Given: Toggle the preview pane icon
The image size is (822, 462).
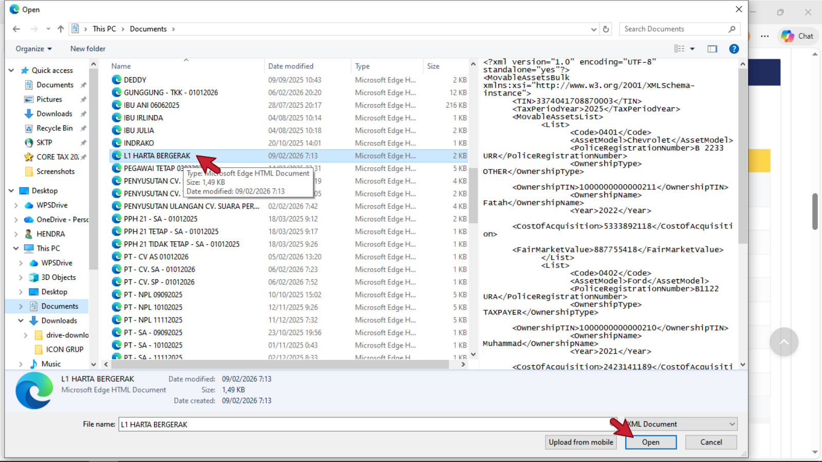Looking at the screenshot, I should click(712, 49).
